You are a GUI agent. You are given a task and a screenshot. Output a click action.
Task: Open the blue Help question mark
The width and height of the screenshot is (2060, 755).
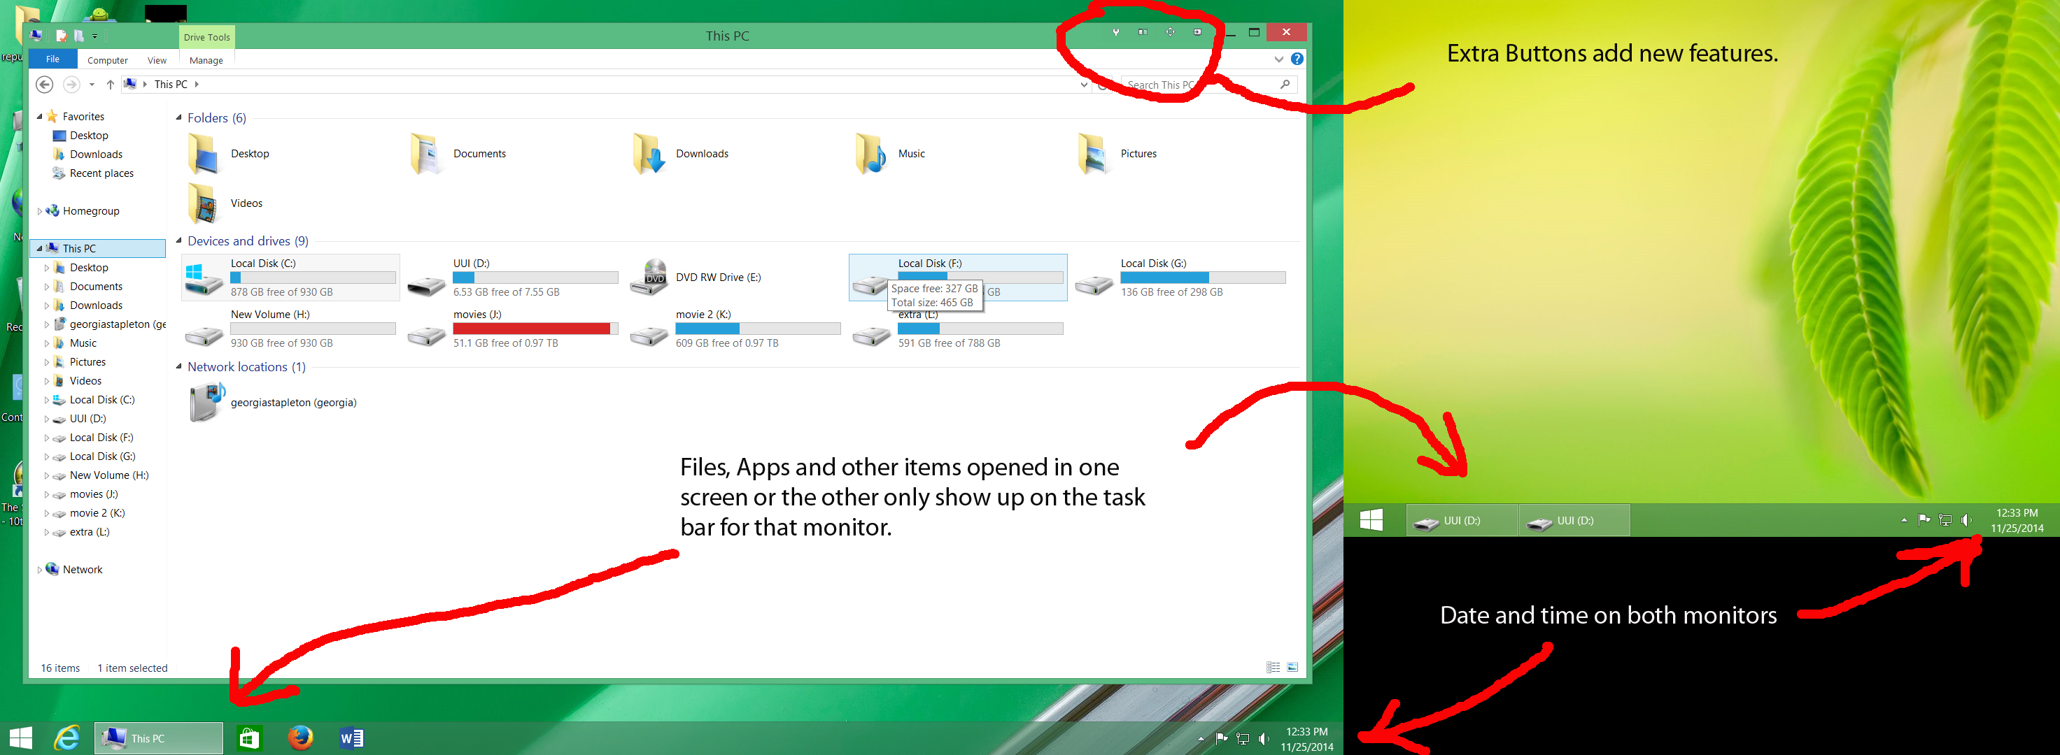[1297, 59]
